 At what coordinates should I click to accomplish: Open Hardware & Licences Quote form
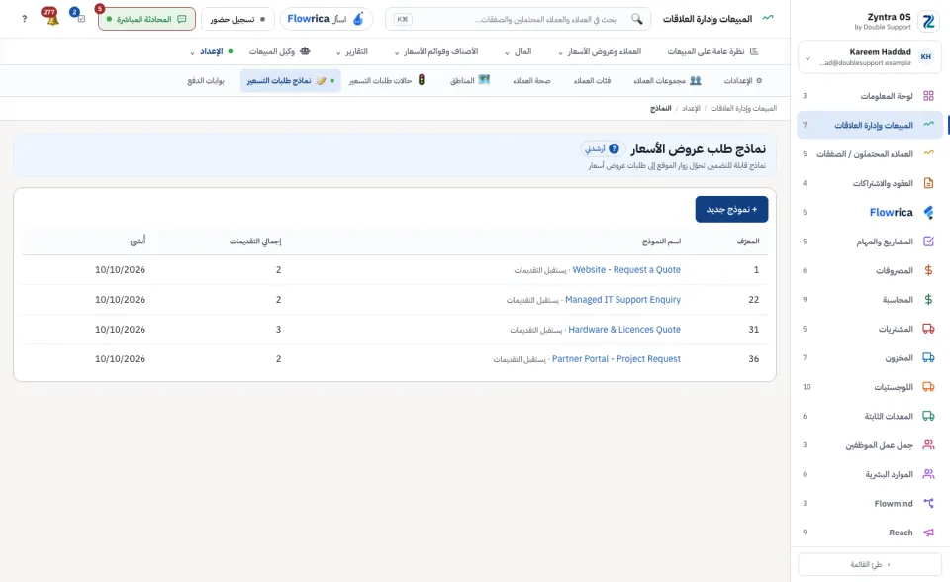point(624,330)
